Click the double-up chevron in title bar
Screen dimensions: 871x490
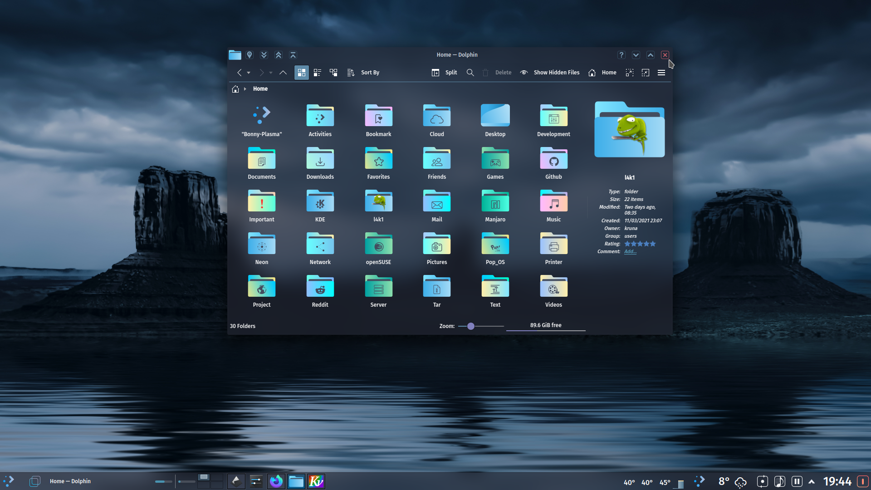tap(279, 55)
